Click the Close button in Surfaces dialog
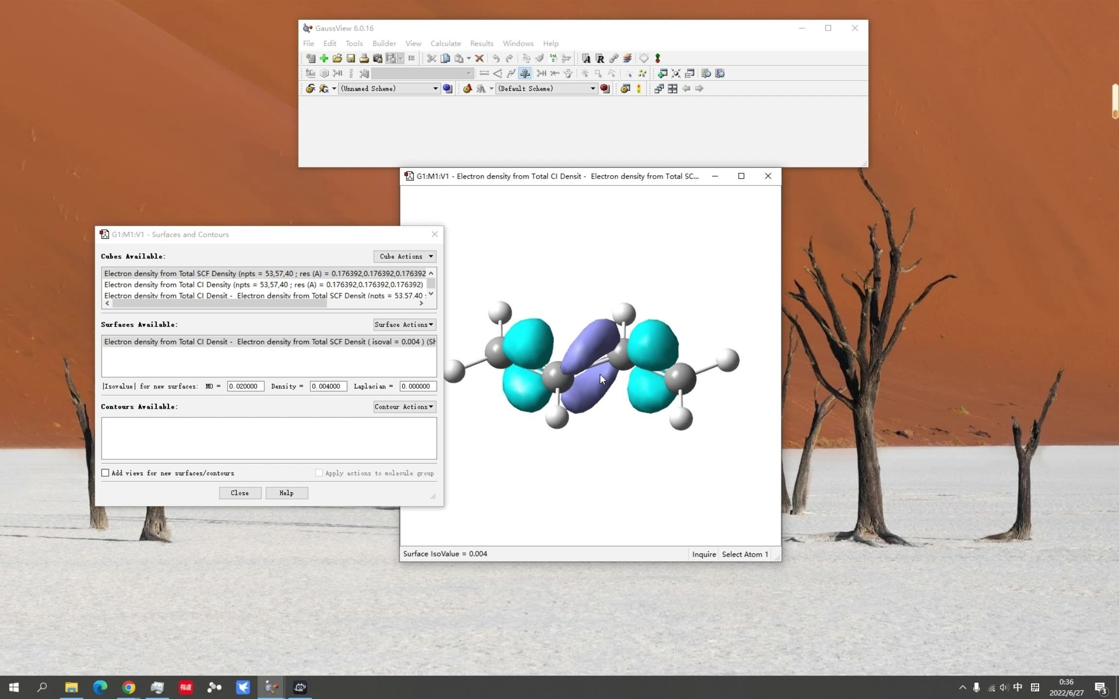 coord(240,493)
